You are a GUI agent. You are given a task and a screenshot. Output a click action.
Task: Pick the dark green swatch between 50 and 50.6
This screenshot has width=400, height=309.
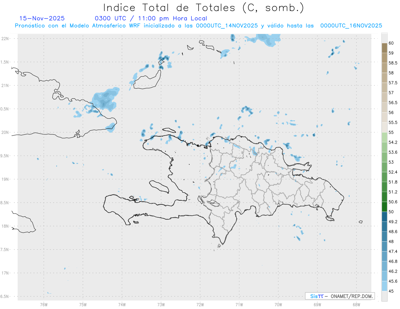pyautogui.click(x=384, y=207)
